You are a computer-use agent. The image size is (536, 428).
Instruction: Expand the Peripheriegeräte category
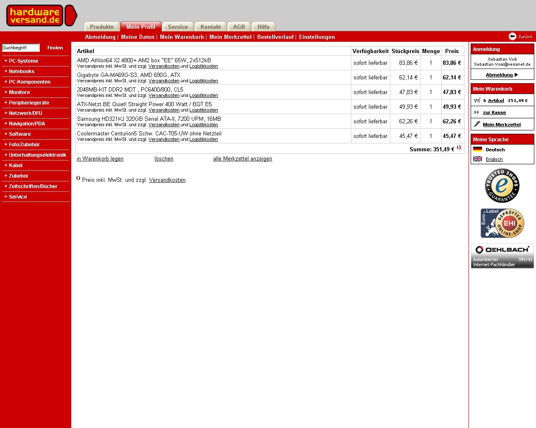[27, 102]
